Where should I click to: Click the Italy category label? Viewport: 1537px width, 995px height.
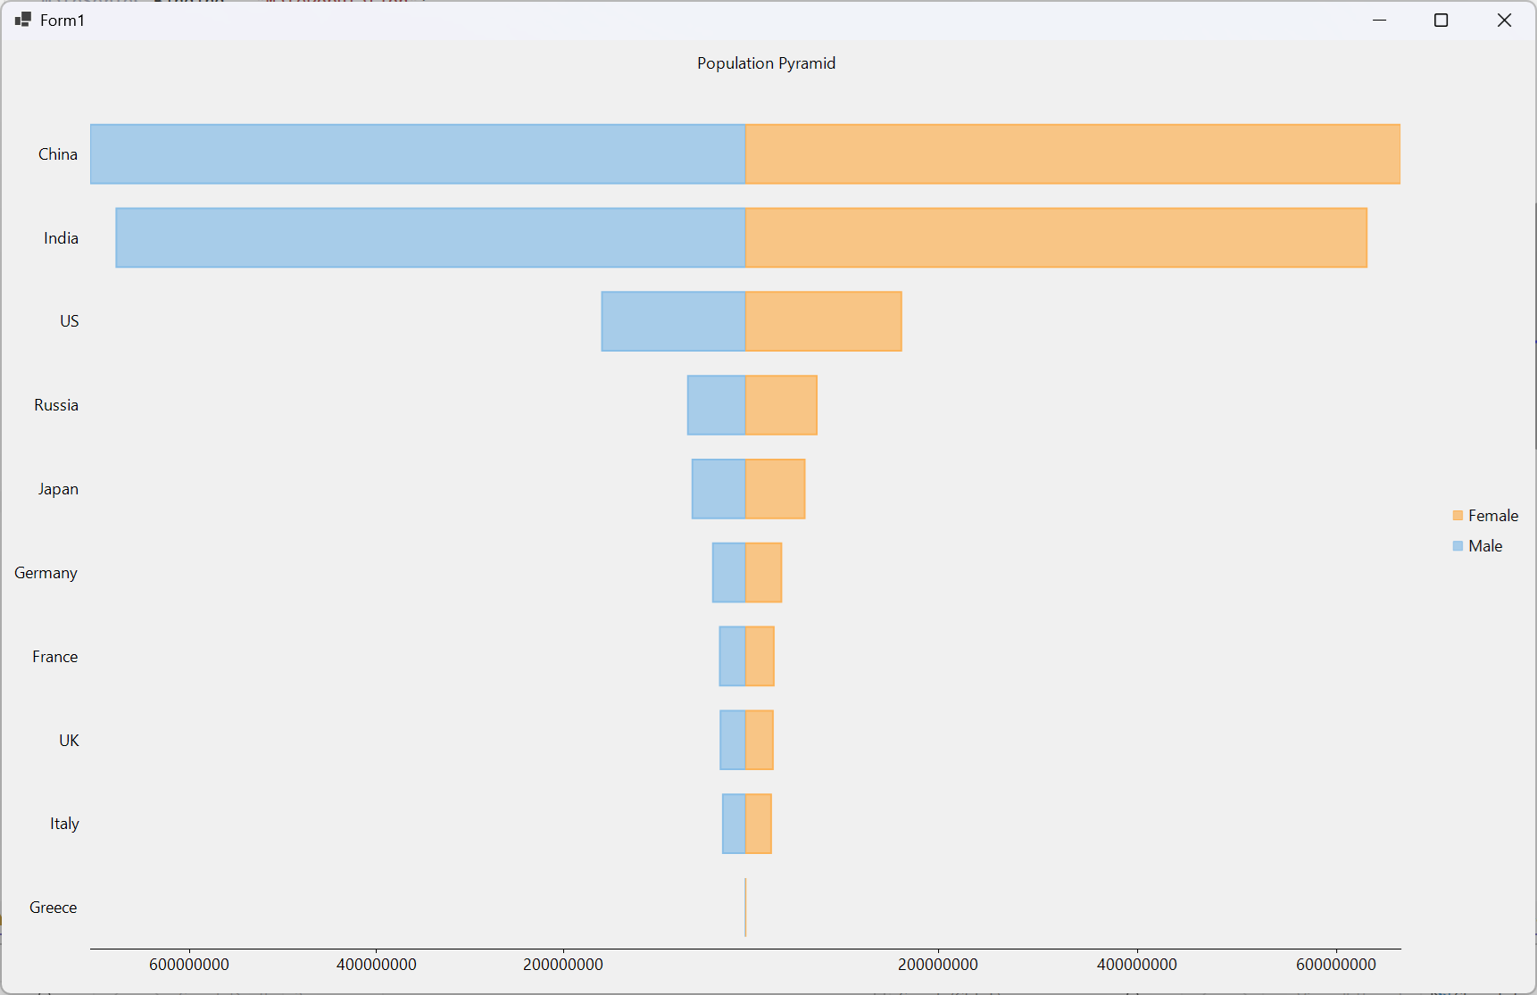point(63,823)
